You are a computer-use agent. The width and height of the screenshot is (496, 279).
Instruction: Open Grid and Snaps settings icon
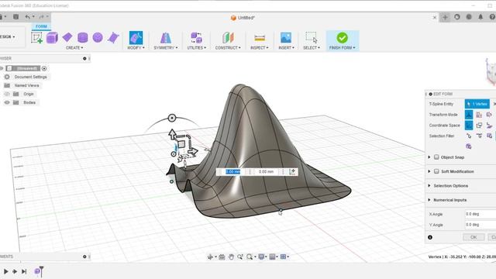pyautogui.click(x=272, y=257)
